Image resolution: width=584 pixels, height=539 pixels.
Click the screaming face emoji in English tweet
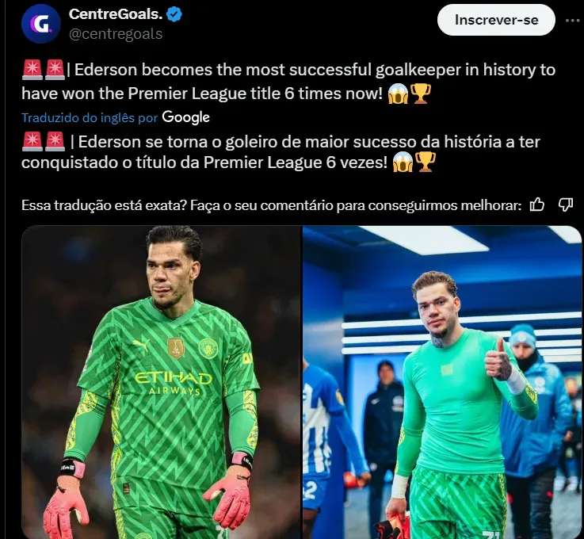[398, 93]
